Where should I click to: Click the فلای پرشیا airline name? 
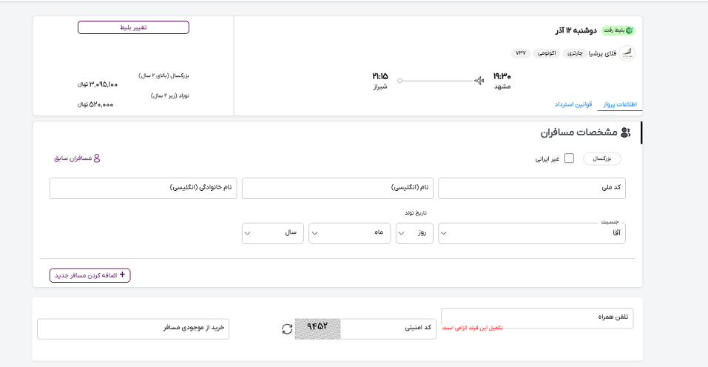pos(602,54)
